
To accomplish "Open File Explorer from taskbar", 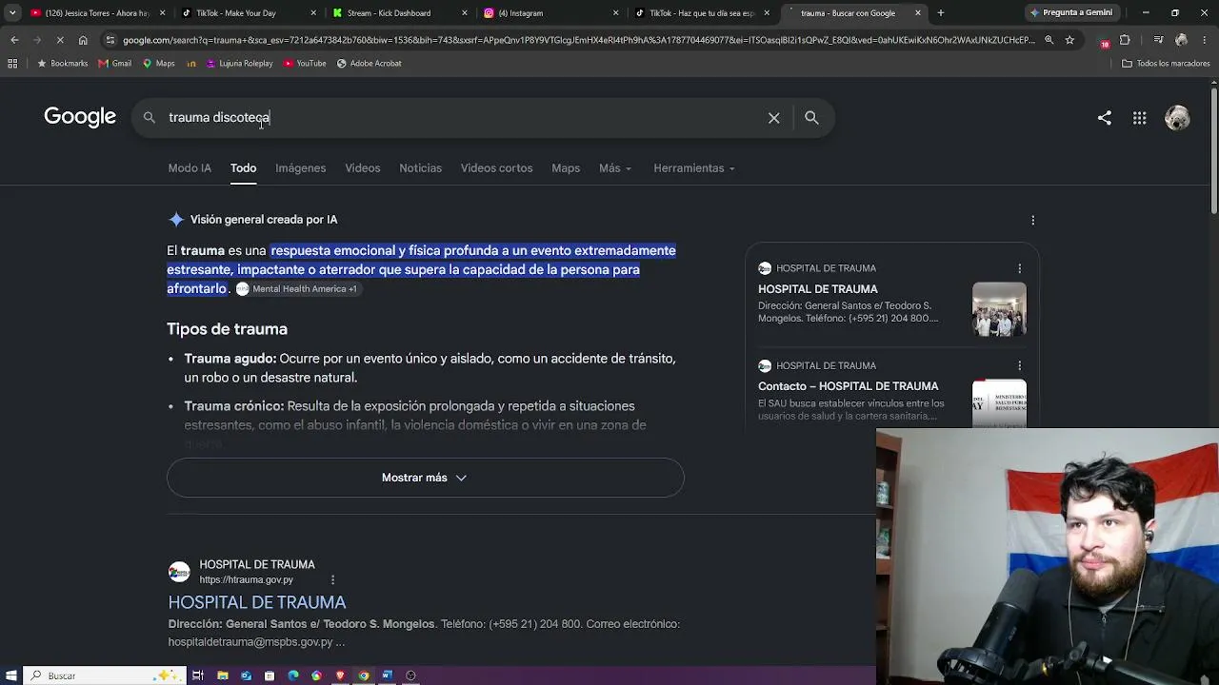I will [x=222, y=675].
